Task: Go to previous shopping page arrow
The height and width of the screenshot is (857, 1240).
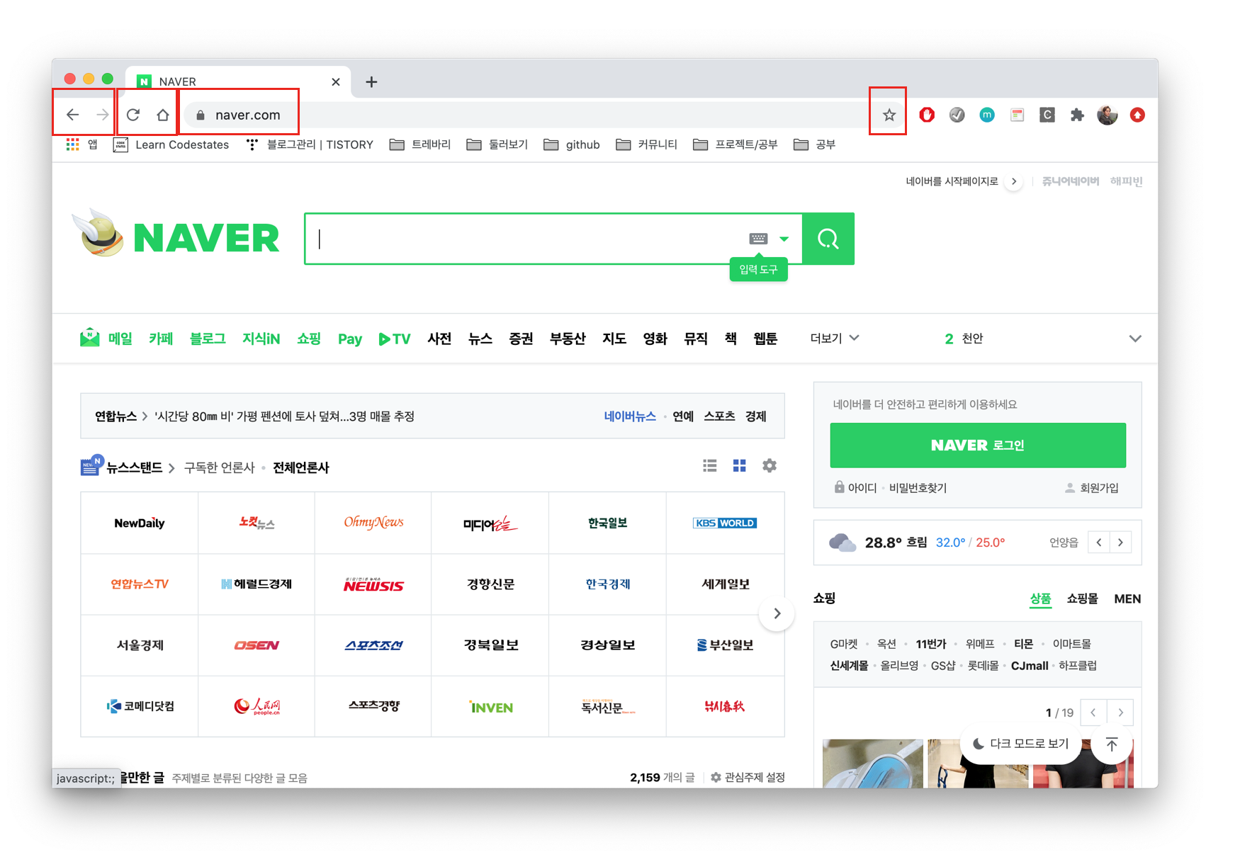Action: (x=1093, y=713)
